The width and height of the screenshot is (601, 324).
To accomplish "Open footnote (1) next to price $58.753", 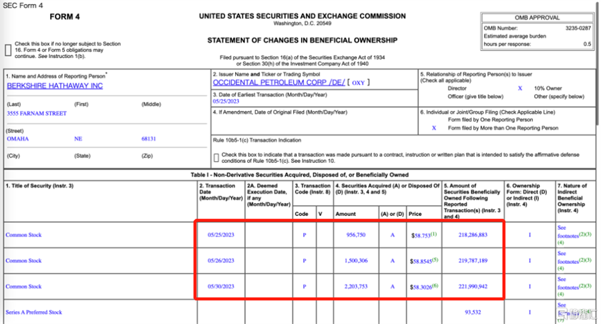I will click(x=433, y=234).
